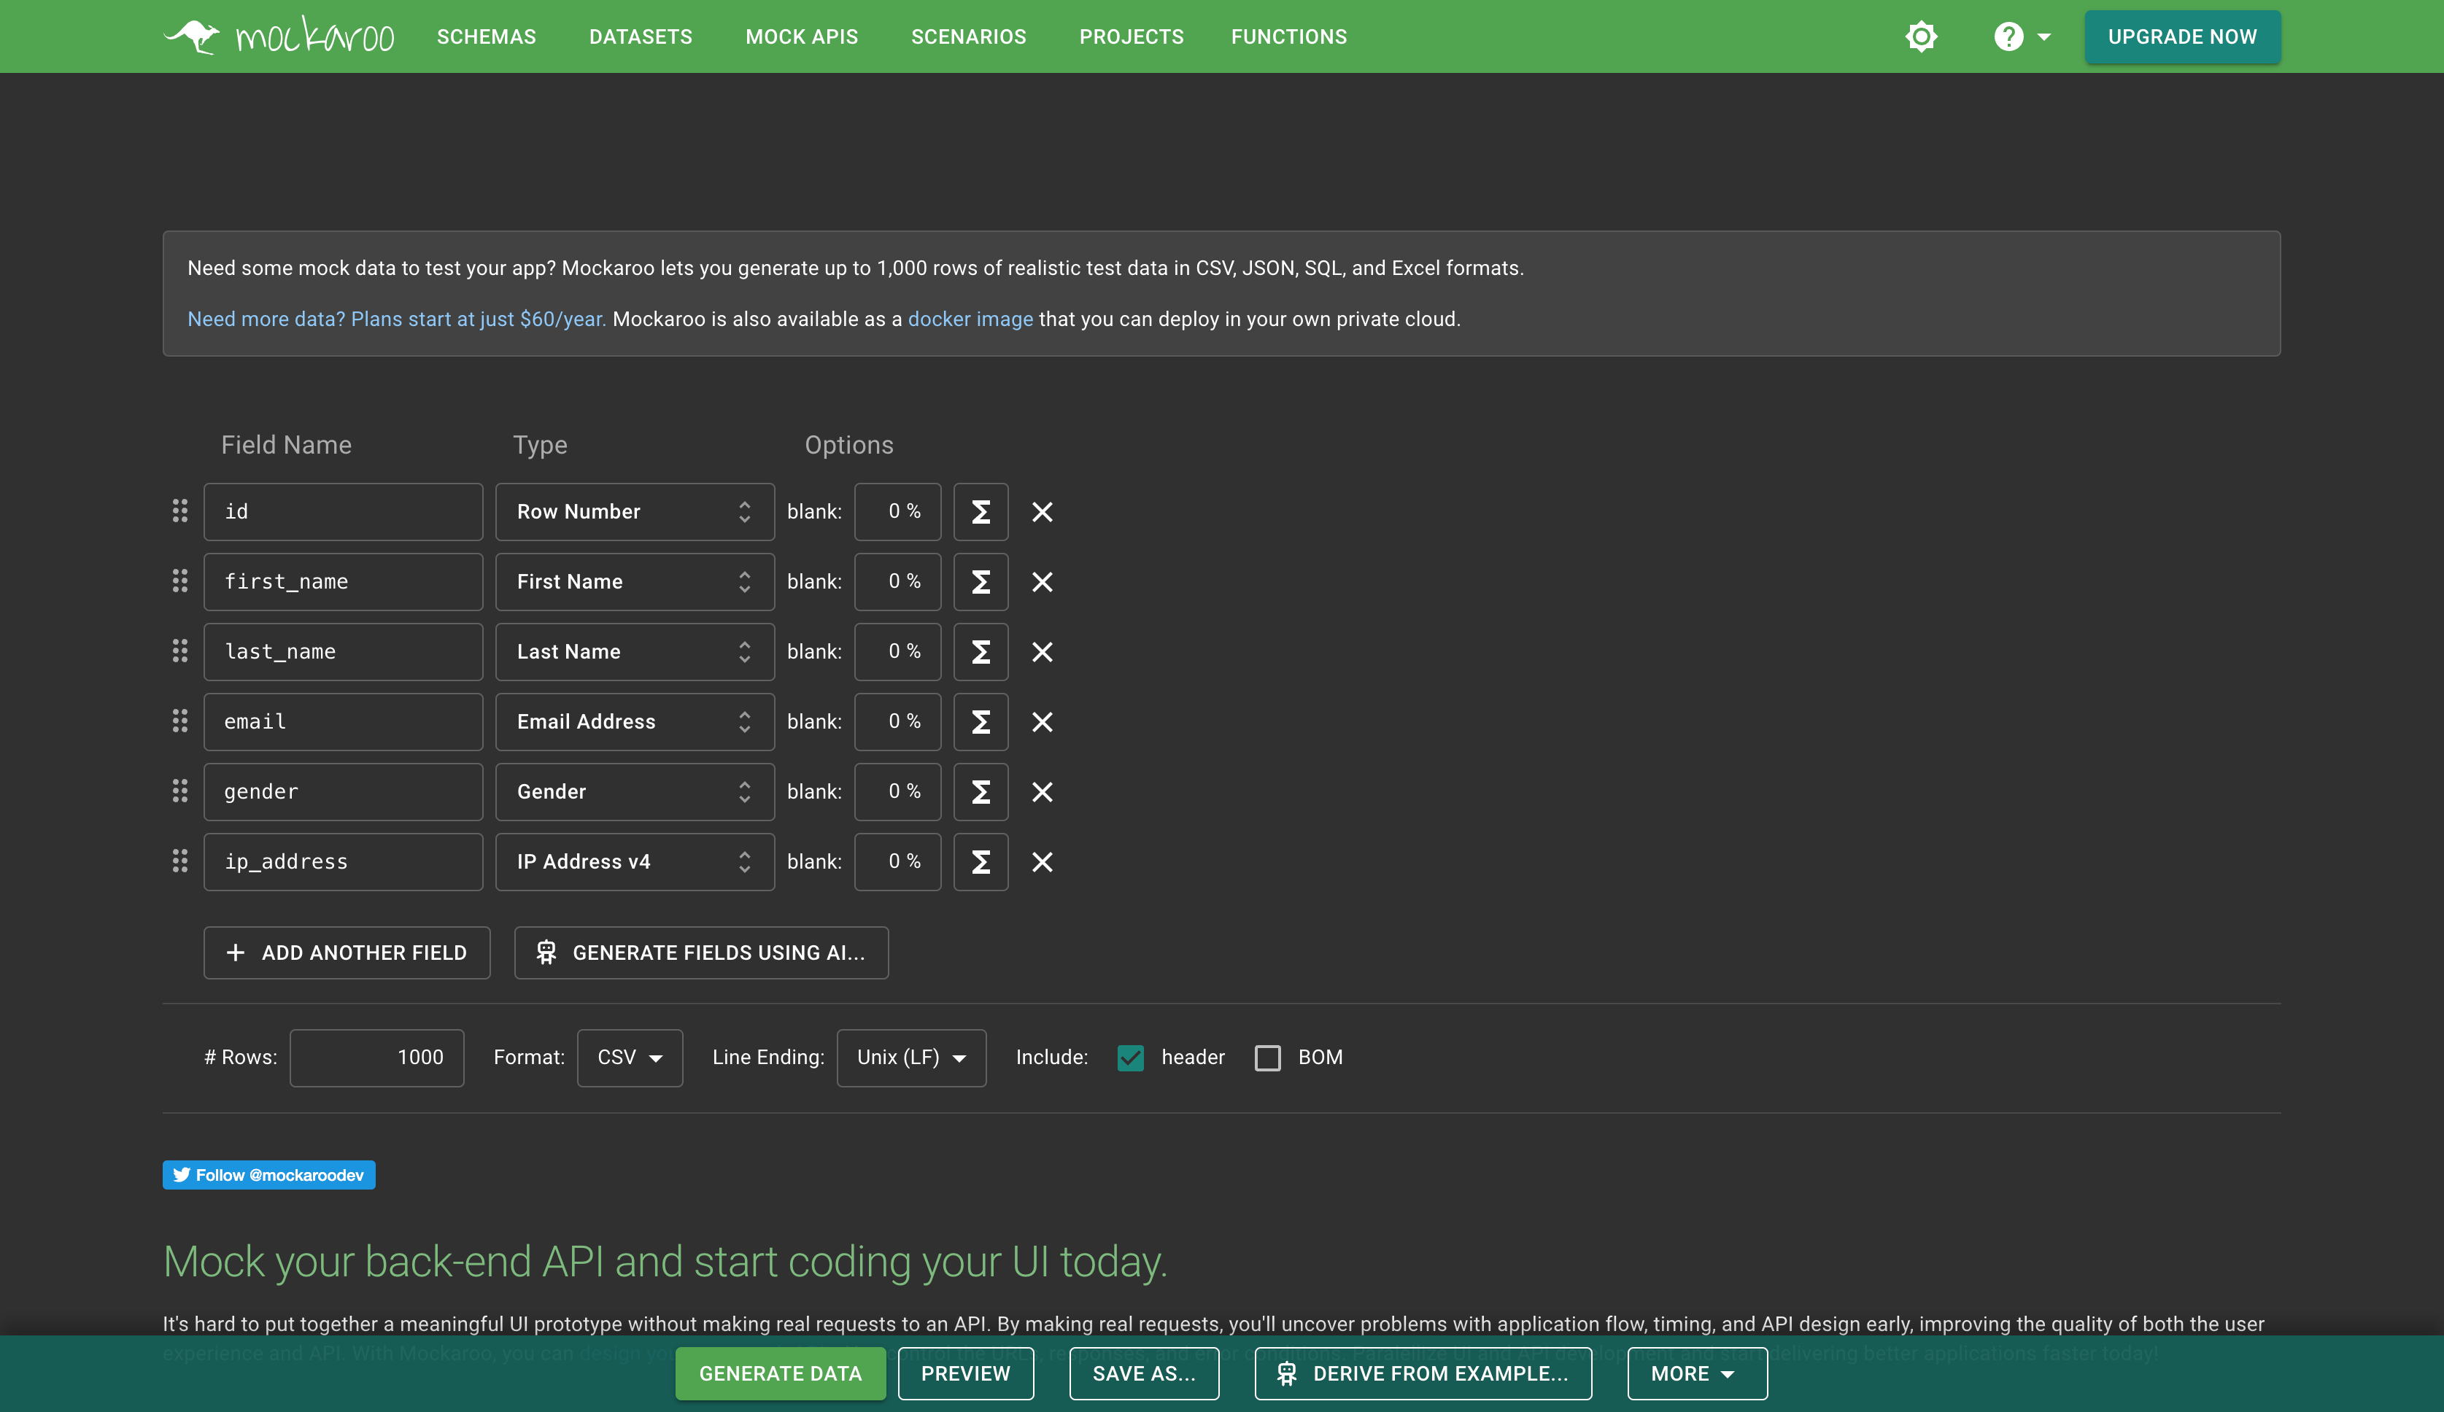
Task: Open the Gender type selector
Action: click(634, 791)
